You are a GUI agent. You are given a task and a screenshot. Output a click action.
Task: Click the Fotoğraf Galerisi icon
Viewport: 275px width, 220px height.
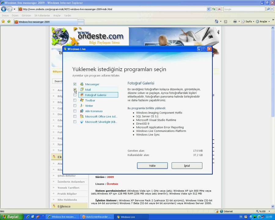point(82,95)
